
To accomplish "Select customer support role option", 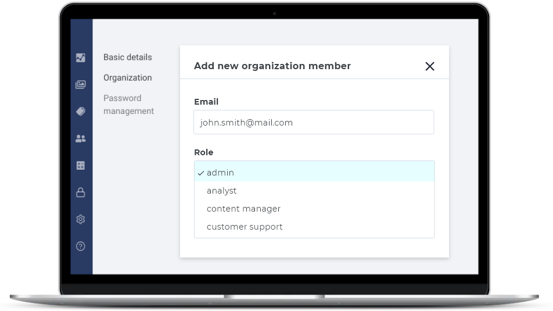I will pos(245,227).
